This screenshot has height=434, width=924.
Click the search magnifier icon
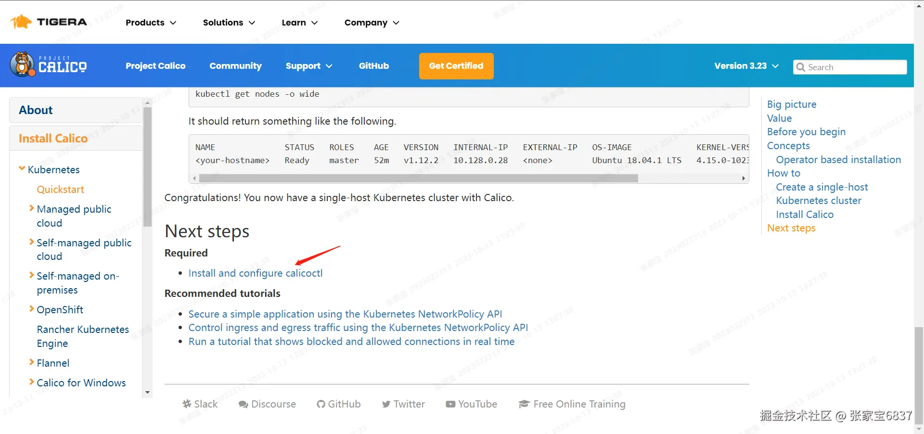point(800,67)
